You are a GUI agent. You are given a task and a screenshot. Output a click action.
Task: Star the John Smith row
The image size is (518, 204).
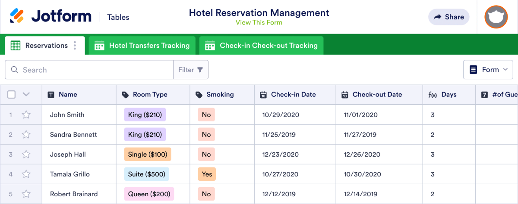pyautogui.click(x=26, y=115)
